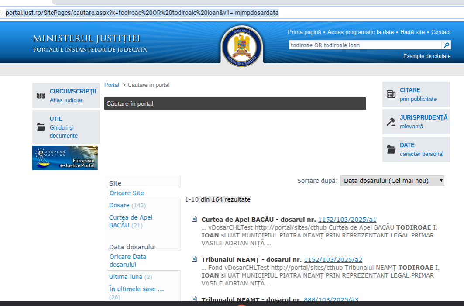The image size is (464, 306).
Task: Open Circumscripții atlas map icon
Action: 41,96
